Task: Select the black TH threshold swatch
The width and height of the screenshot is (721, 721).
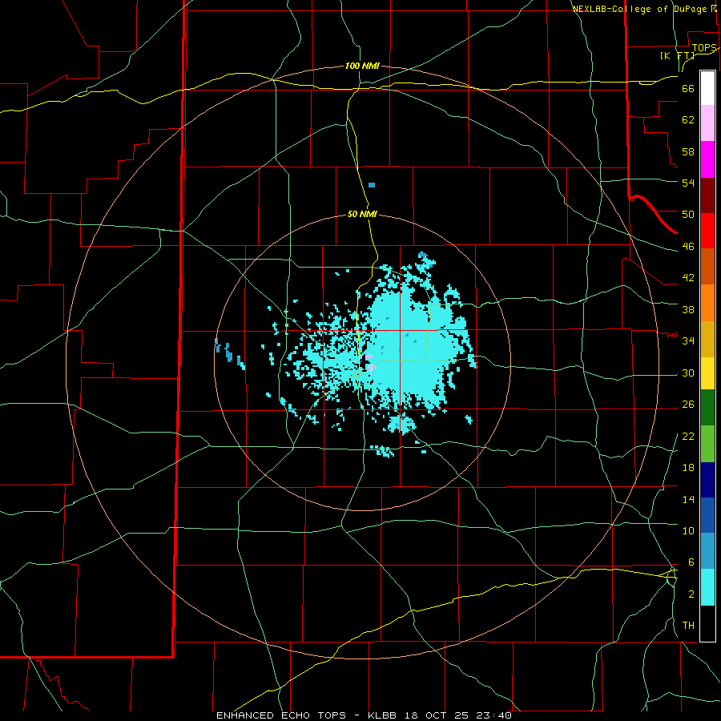Action: coord(707,623)
